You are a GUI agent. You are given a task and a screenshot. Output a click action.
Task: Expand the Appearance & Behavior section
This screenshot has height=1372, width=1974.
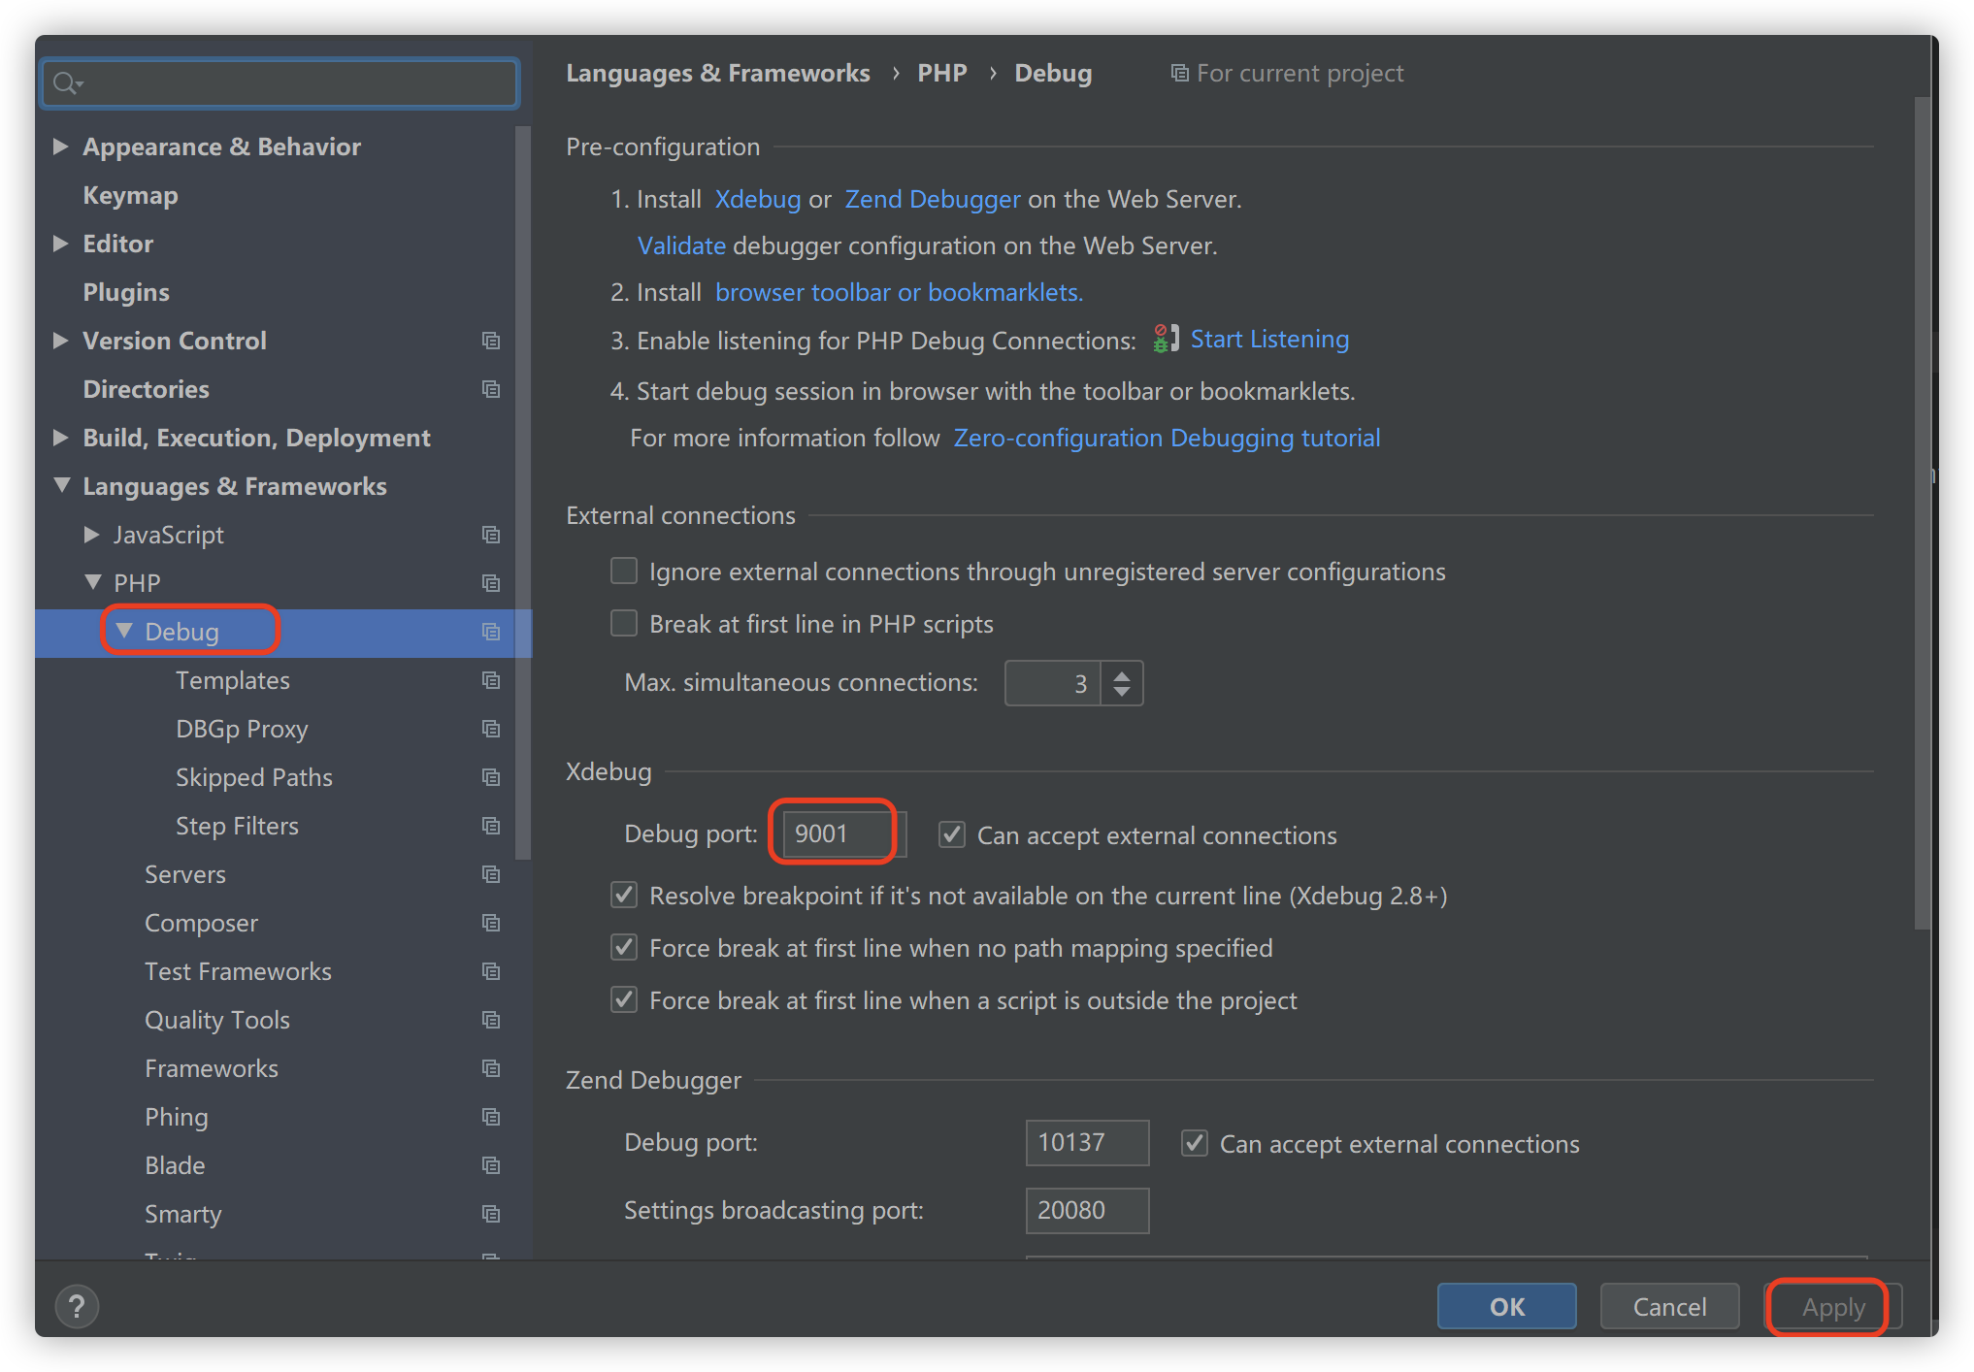pyautogui.click(x=62, y=146)
